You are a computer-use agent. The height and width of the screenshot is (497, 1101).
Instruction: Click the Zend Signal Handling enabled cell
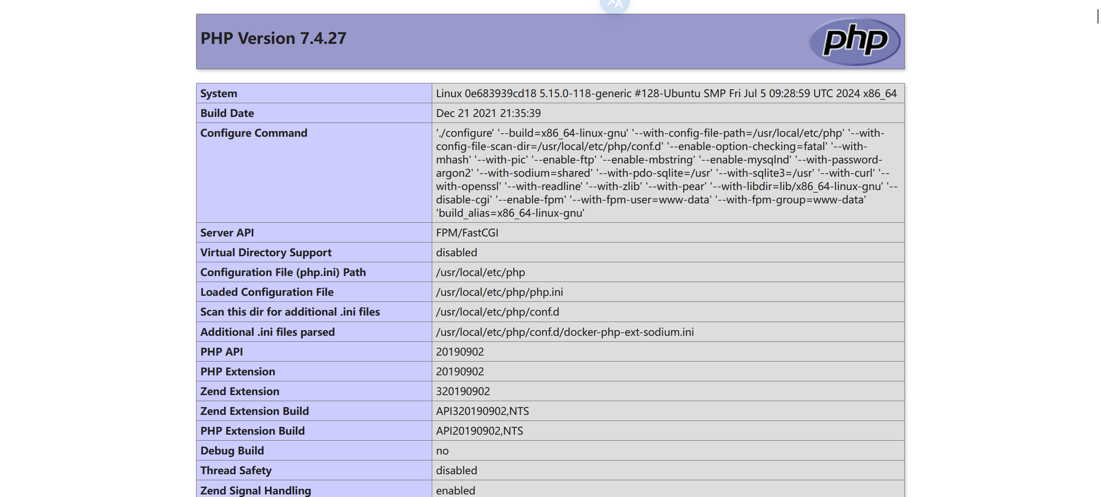tap(455, 490)
